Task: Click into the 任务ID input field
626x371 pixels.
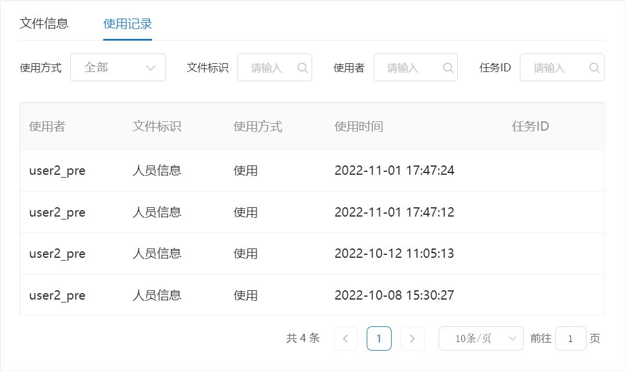Action: tap(553, 68)
